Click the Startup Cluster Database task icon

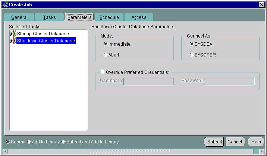[13, 34]
